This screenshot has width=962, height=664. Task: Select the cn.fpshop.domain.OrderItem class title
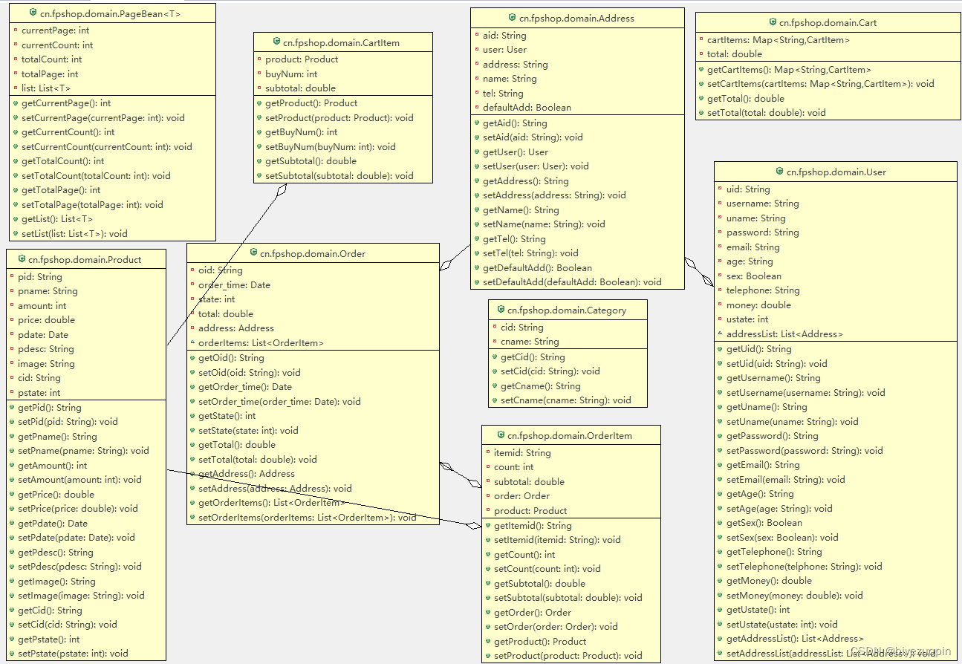pyautogui.click(x=570, y=435)
